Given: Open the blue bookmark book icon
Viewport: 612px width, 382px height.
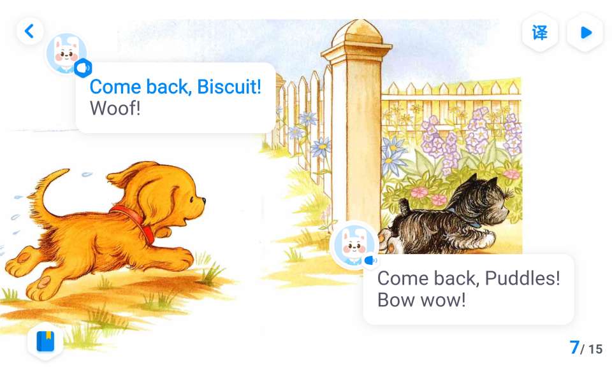Looking at the screenshot, I should [x=45, y=341].
